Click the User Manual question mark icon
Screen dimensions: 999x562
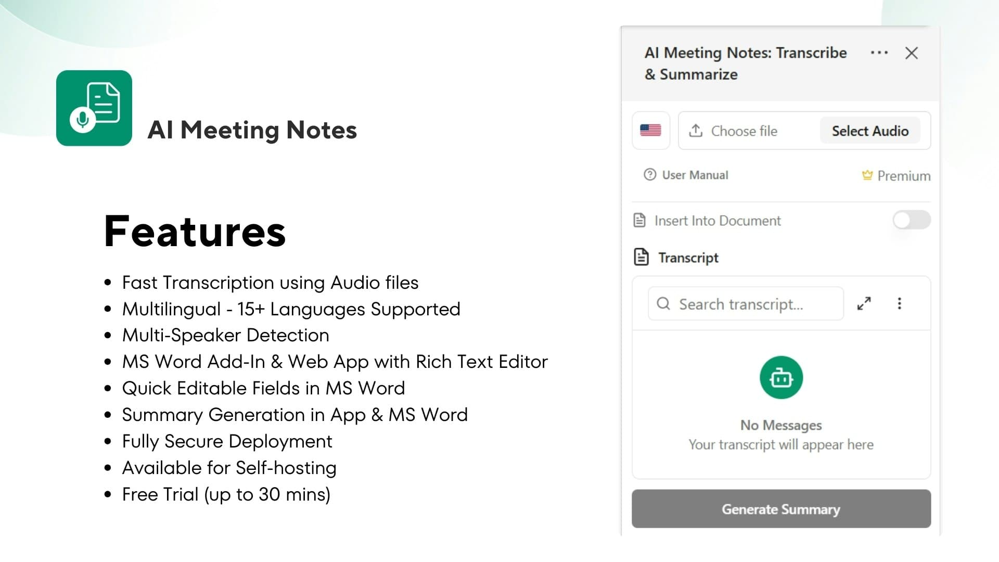(x=650, y=175)
